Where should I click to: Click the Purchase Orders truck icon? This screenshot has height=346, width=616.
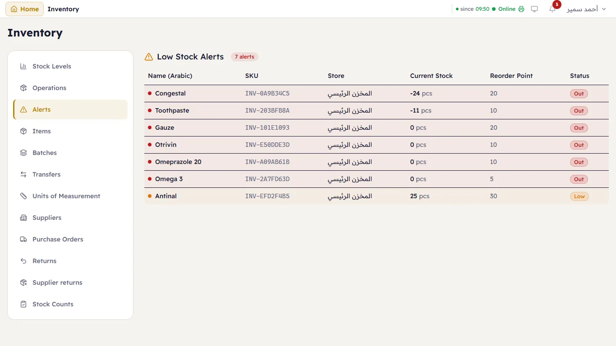[23, 239]
